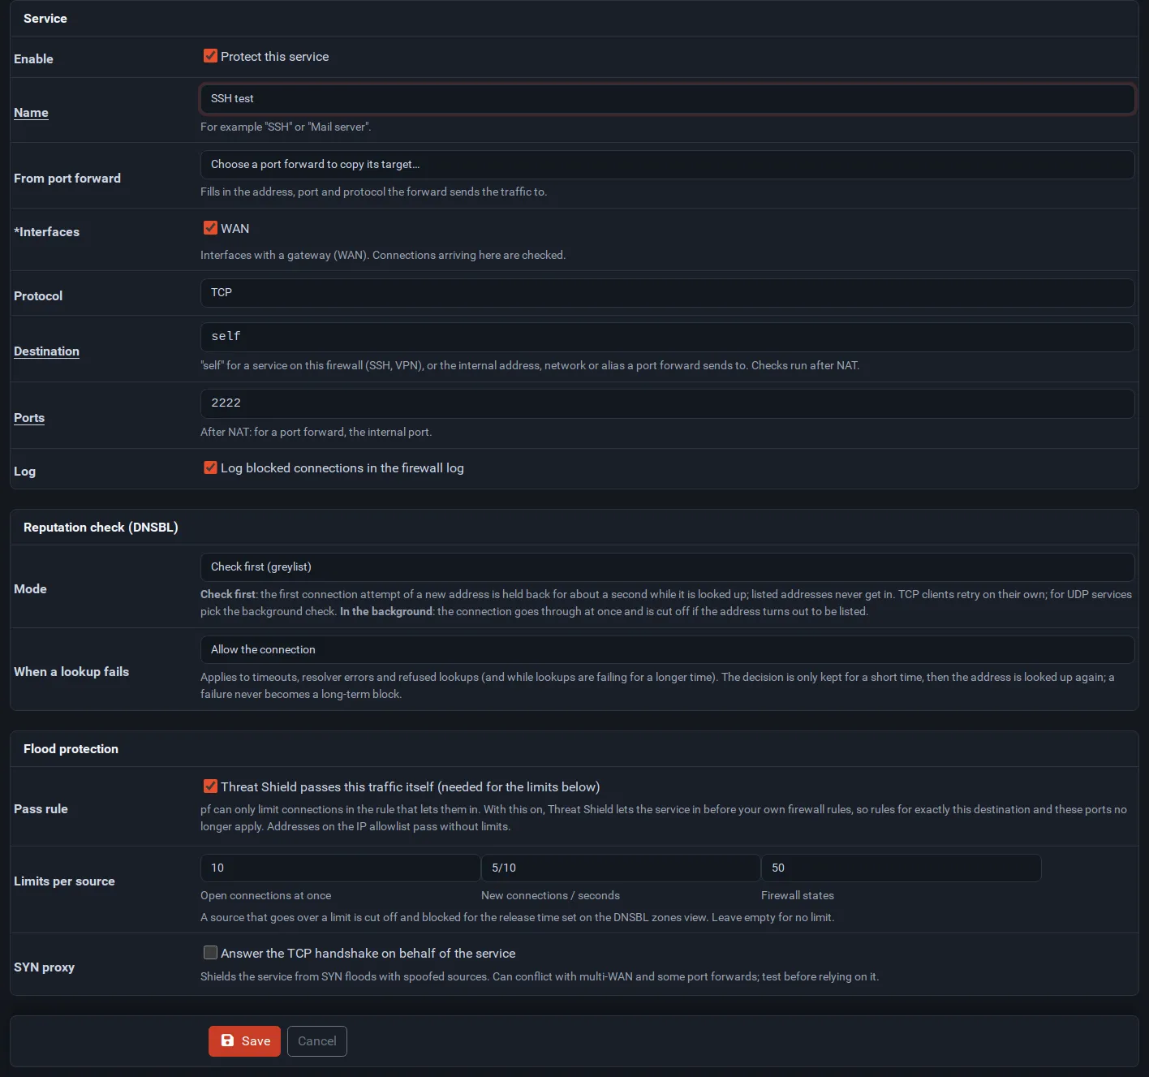Open the Protocol dropdown showing TCP
This screenshot has height=1077, width=1149.
coord(667,293)
